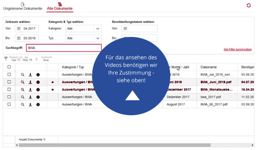266x150 pixels.
Task: Check the box for the BWA_Juni_2018.pdf row
Action: click(9, 82)
